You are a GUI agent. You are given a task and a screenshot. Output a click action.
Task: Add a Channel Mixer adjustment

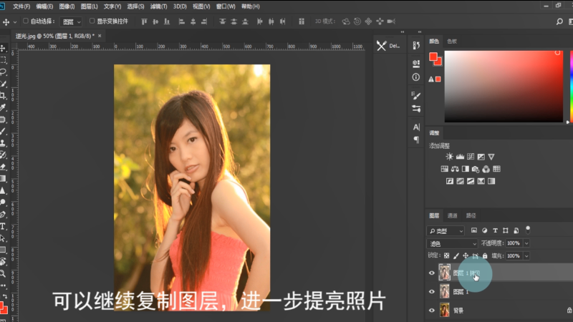pyautogui.click(x=486, y=169)
